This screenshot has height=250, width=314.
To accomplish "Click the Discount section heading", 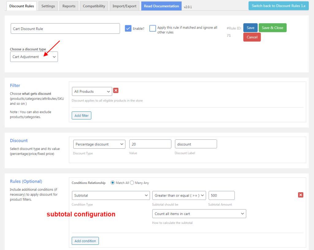I will point(19,141).
